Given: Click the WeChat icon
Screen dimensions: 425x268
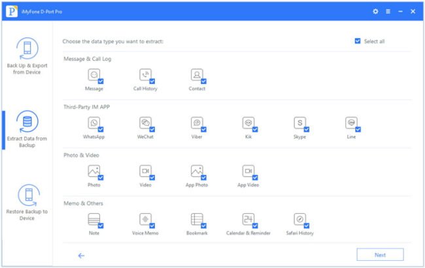Looking at the screenshot, I should coord(145,123).
